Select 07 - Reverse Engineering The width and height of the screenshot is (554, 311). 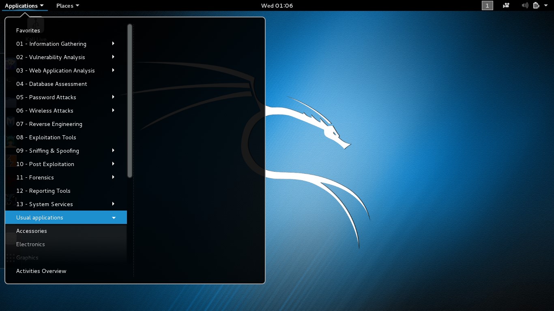coord(49,124)
